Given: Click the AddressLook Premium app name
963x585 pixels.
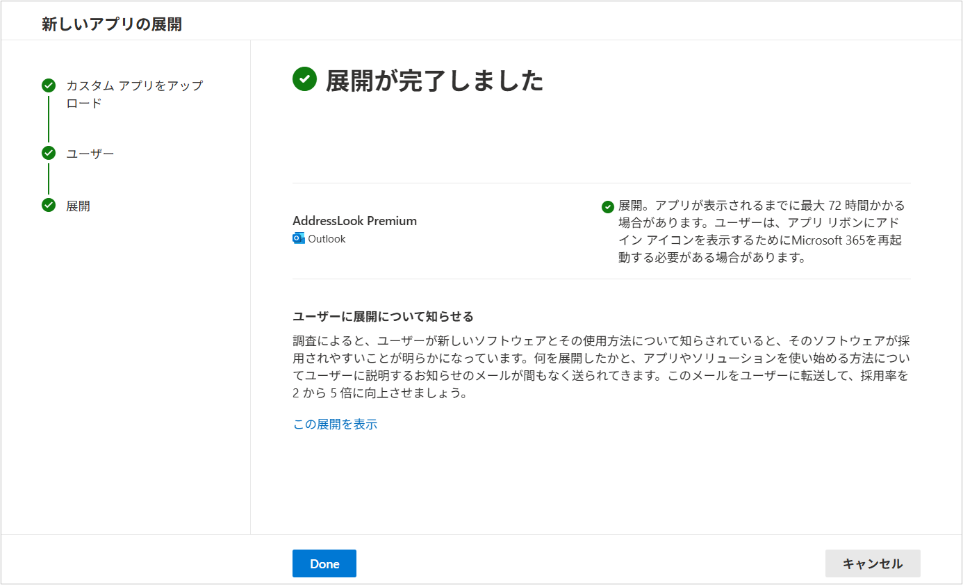Looking at the screenshot, I should (354, 221).
